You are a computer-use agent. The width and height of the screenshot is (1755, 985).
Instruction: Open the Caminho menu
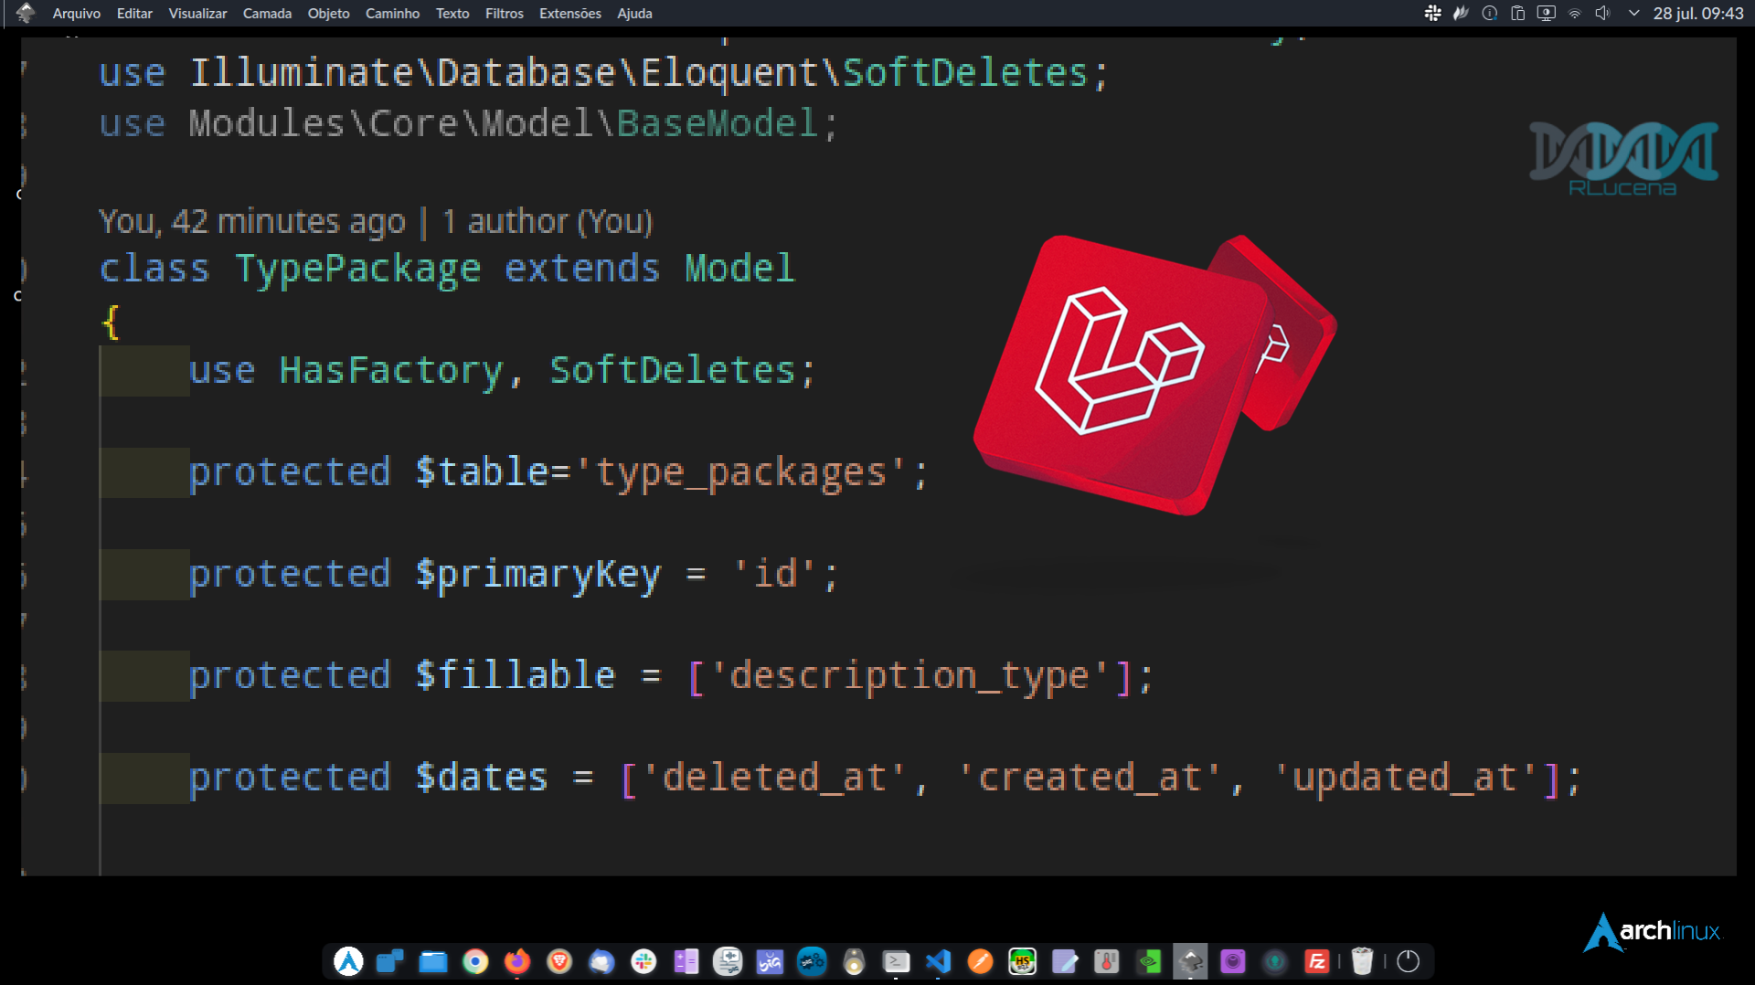(x=392, y=14)
